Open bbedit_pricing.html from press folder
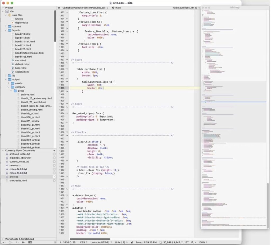This screenshot has height=245, width=271. pos(31,110)
